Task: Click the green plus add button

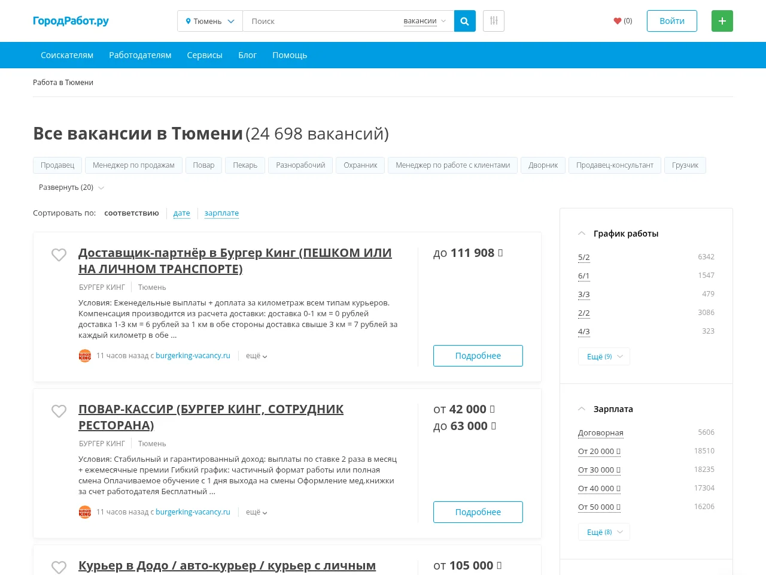Action: 722,21
